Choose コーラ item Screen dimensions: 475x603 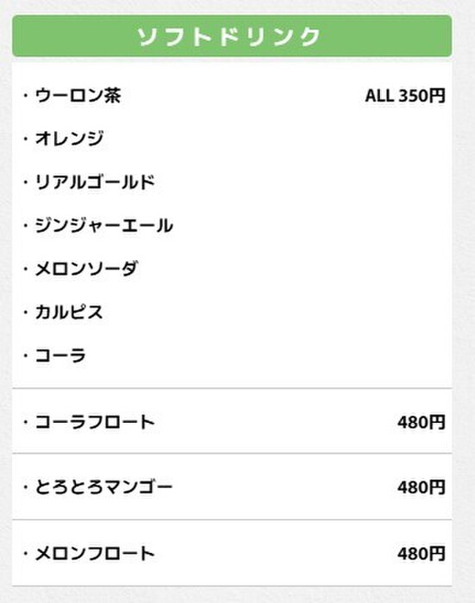pos(60,355)
